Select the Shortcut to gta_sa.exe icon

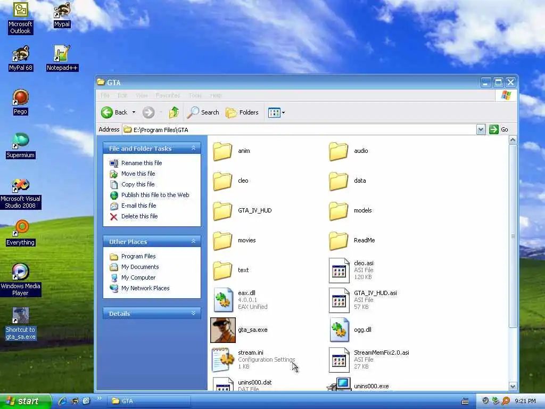[20, 324]
